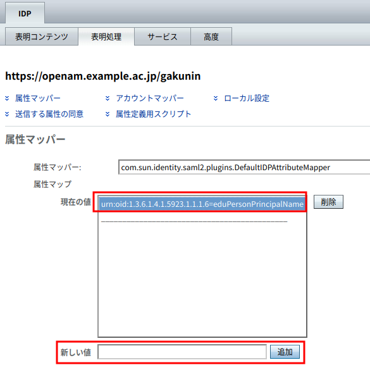Click the chevron icon beside ローカル設定 link
Image resolution: width=370 pixels, height=372 pixels.
pyautogui.click(x=216, y=98)
